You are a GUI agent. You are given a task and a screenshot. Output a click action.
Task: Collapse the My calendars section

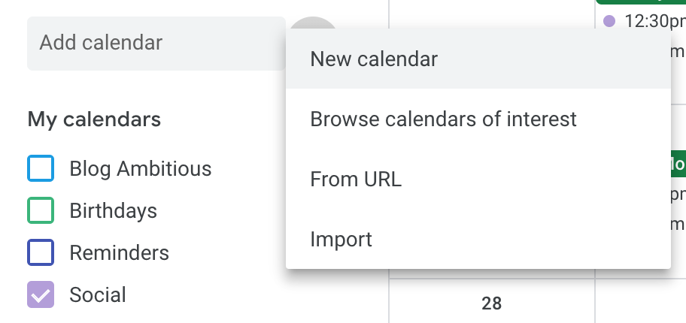[x=94, y=119]
